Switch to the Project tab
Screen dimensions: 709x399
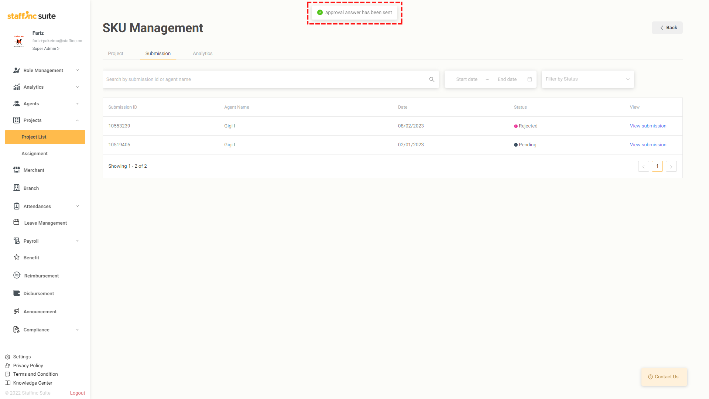coord(116,54)
